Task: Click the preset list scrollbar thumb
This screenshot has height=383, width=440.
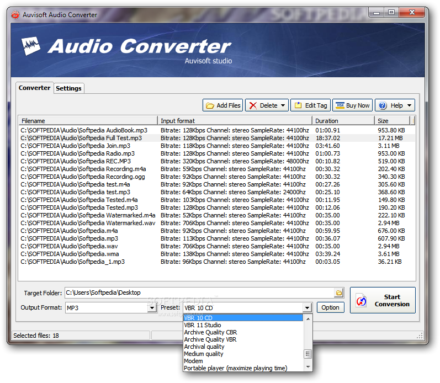Action: [x=308, y=354]
